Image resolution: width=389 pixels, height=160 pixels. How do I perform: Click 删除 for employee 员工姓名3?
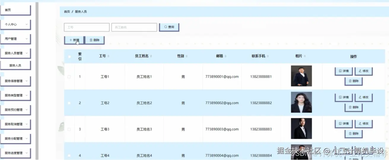354,134
